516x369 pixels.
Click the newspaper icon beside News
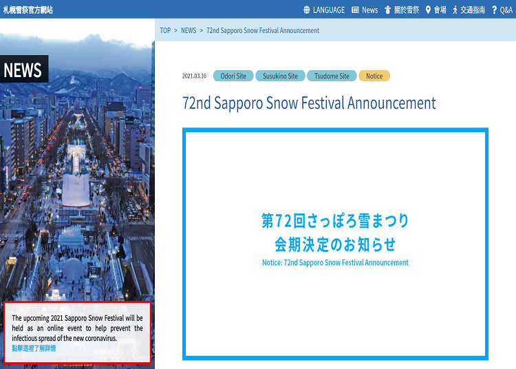[355, 10]
